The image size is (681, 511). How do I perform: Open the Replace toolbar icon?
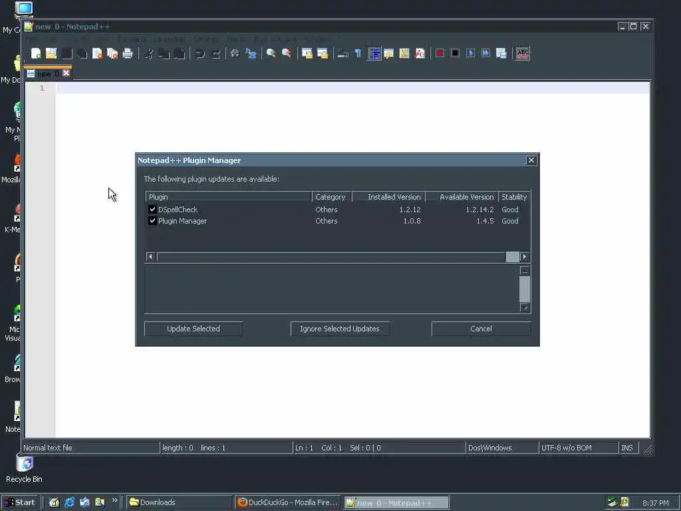click(251, 53)
